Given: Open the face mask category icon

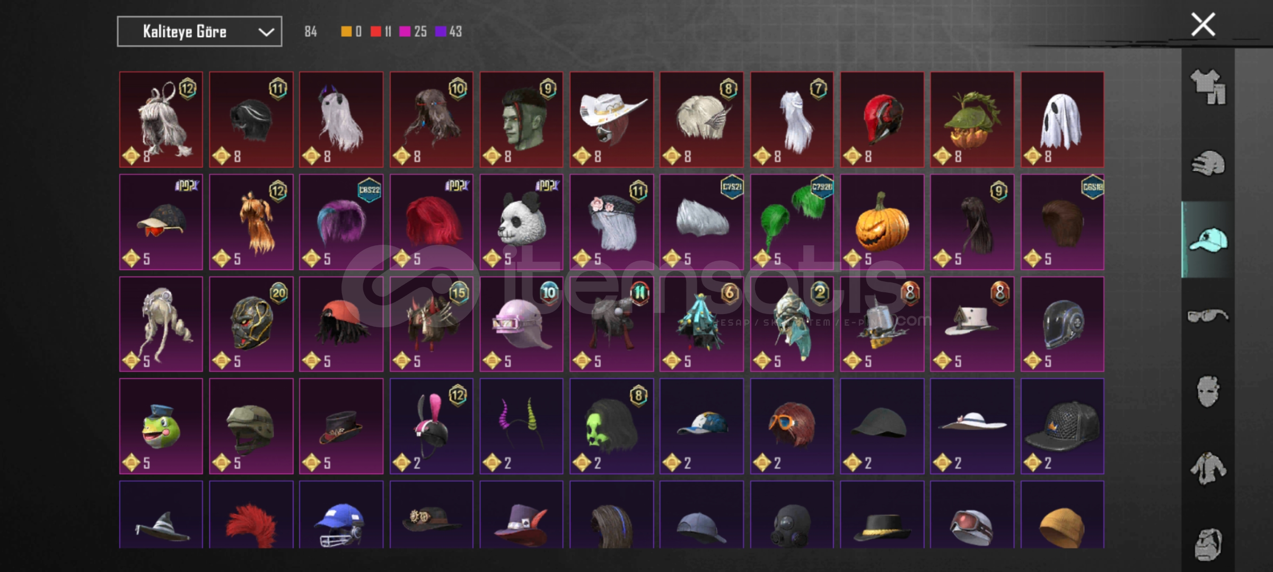Looking at the screenshot, I should 1208,392.
